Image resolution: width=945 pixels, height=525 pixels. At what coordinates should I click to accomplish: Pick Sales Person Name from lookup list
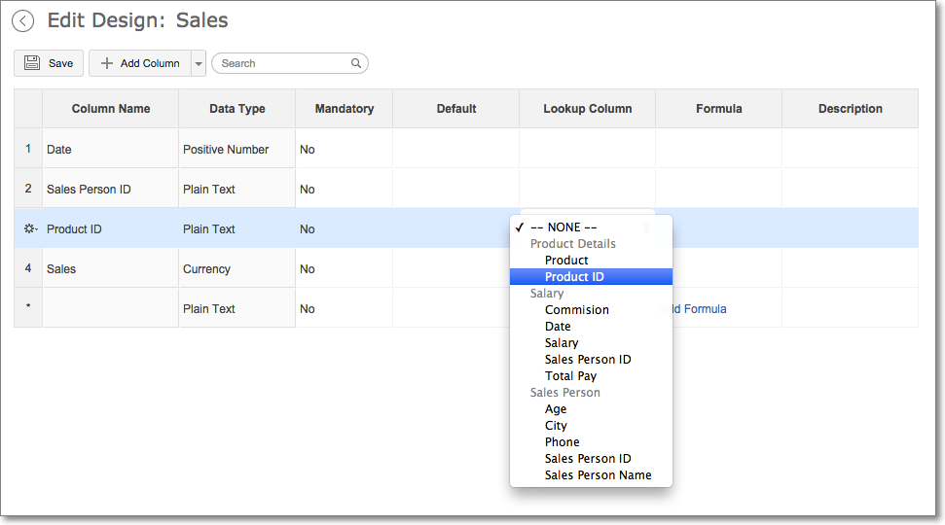tap(598, 475)
